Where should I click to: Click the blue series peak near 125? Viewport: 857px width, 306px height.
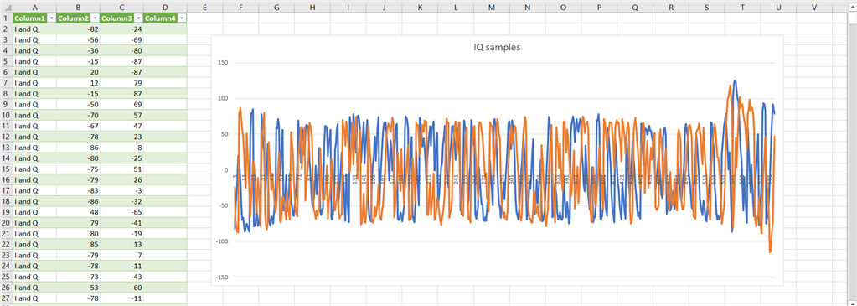pos(736,81)
